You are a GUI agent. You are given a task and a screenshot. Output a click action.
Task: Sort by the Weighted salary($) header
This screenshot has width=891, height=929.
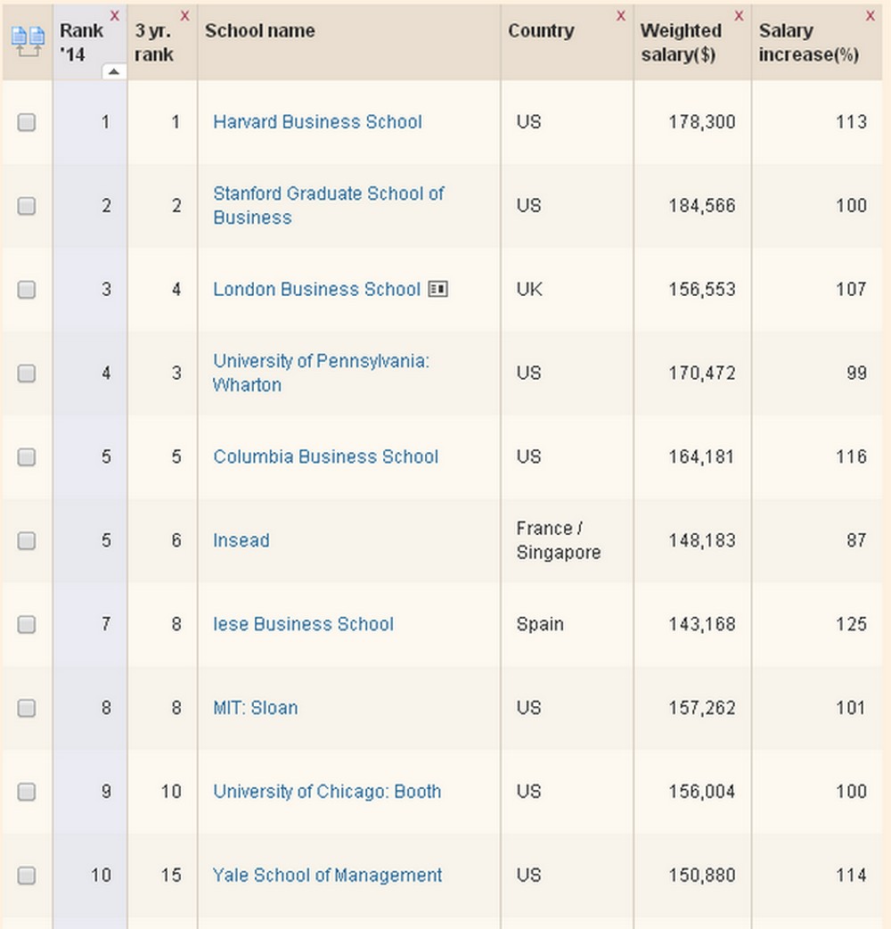[x=681, y=42]
